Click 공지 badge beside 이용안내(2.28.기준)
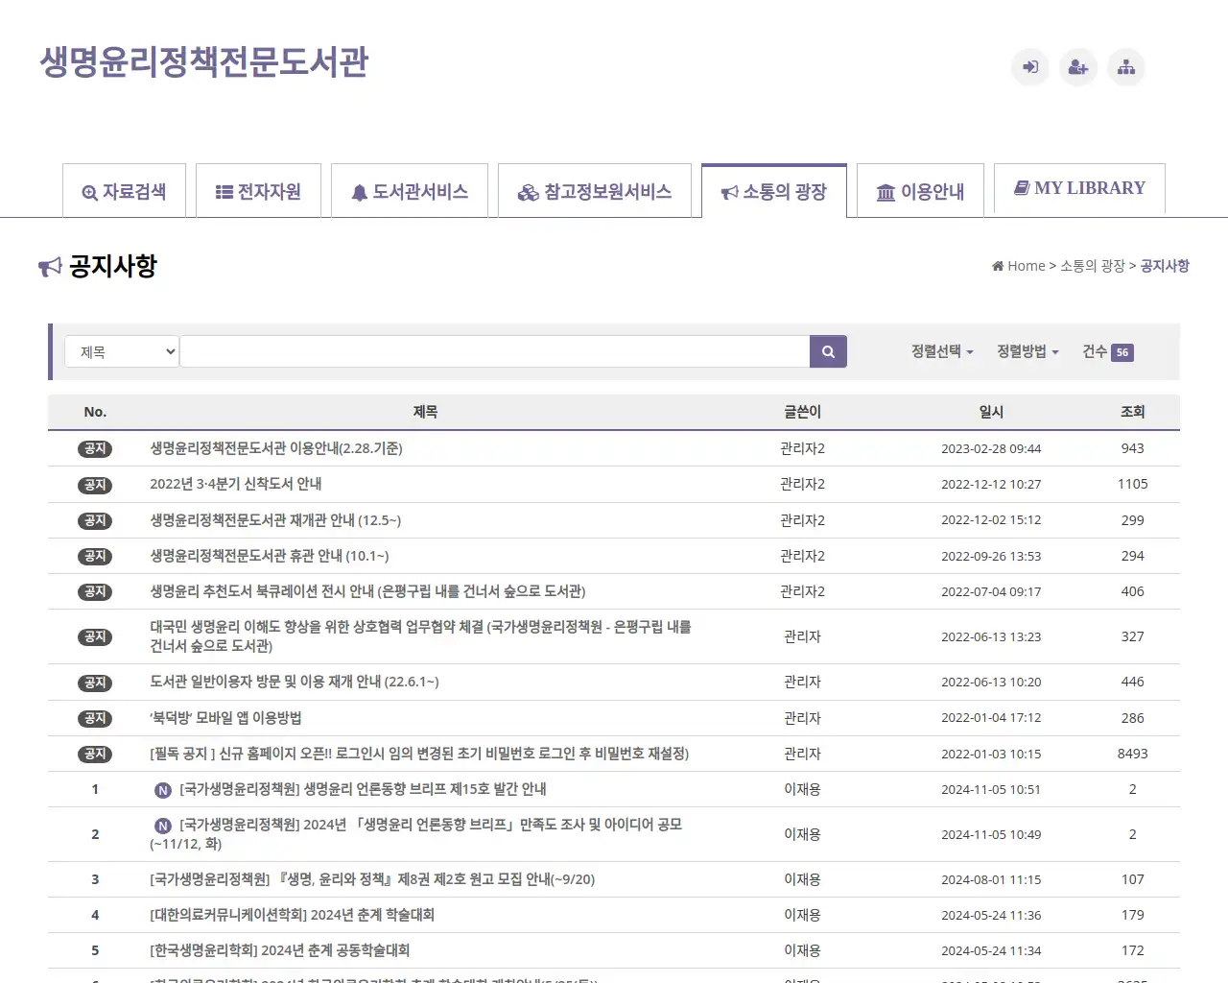This screenshot has height=983, width=1228. click(x=95, y=448)
